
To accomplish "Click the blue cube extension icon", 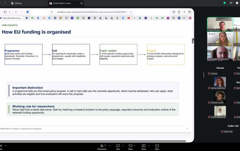I will [28, 12].
